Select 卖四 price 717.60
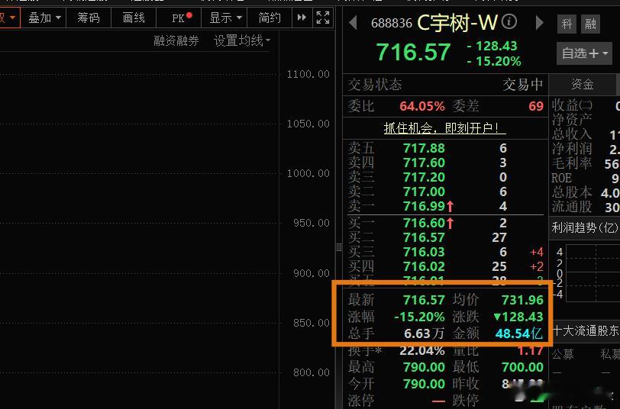620x409 pixels. point(424,163)
